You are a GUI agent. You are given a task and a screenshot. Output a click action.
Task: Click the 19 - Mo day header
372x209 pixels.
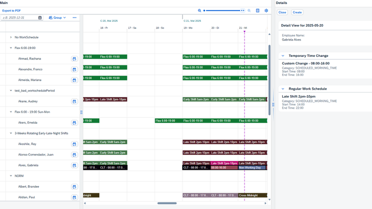pos(188,28)
